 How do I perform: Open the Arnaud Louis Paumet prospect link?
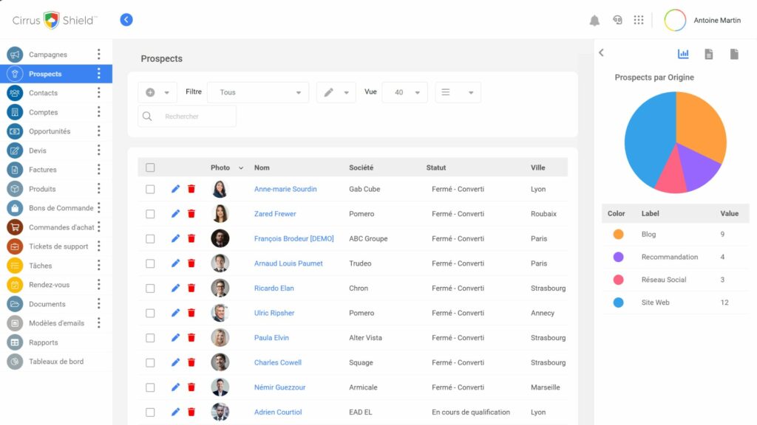288,263
